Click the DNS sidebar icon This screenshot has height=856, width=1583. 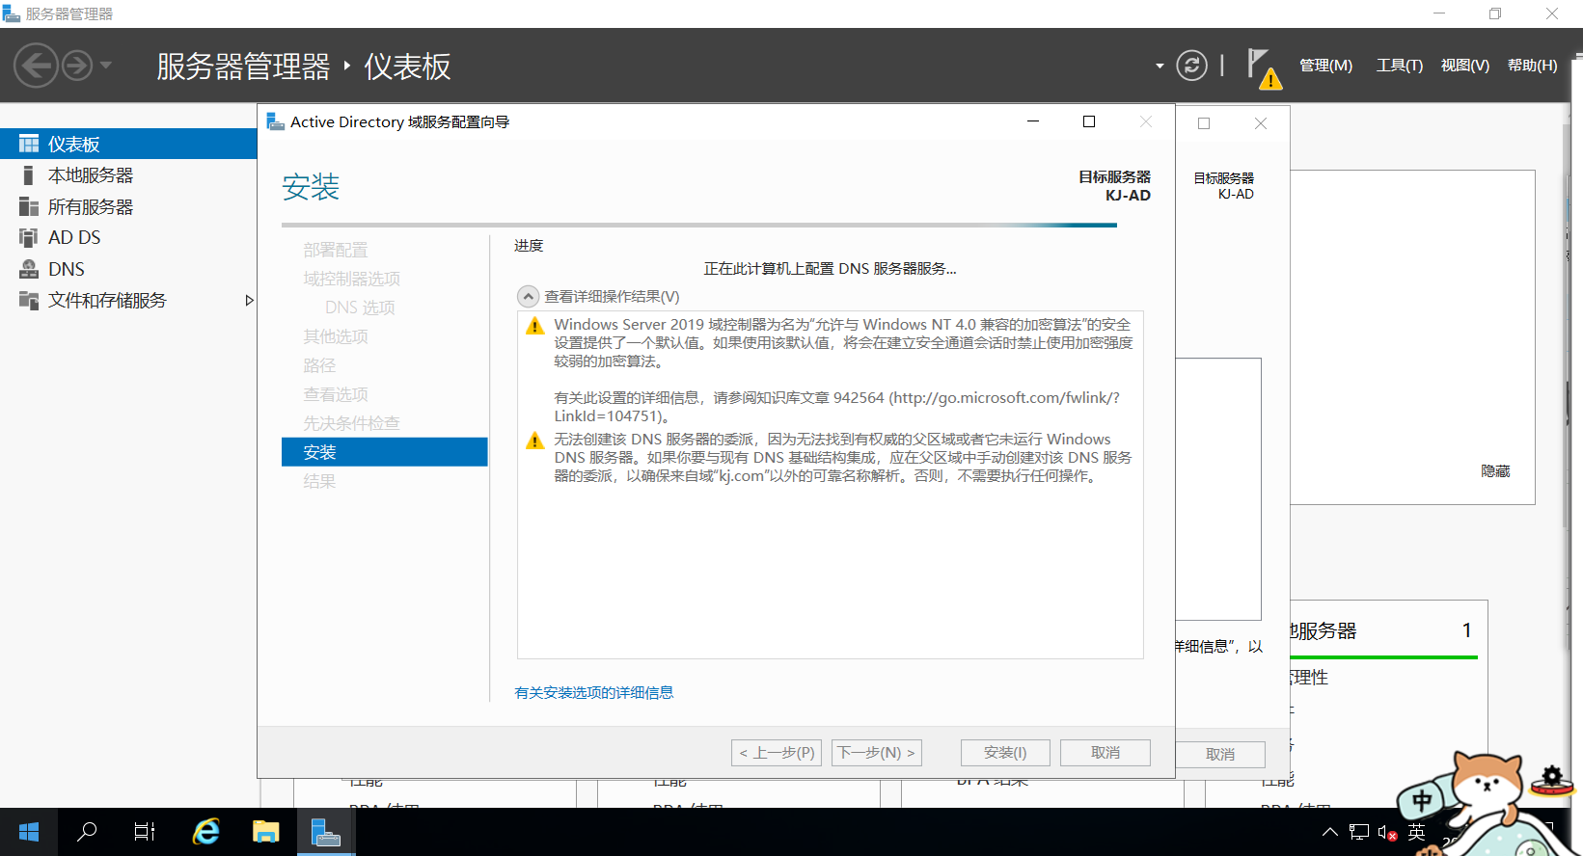[29, 269]
